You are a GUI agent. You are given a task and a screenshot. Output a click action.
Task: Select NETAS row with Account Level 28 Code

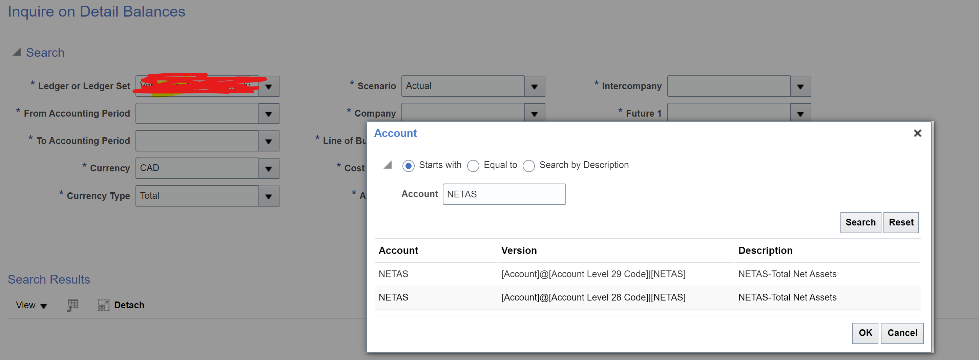pyautogui.click(x=647, y=297)
